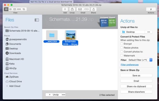Image resolution: width=159 pixels, height=101 pixels.
Task: Select the WinZip volume
Action: pos(11,68)
